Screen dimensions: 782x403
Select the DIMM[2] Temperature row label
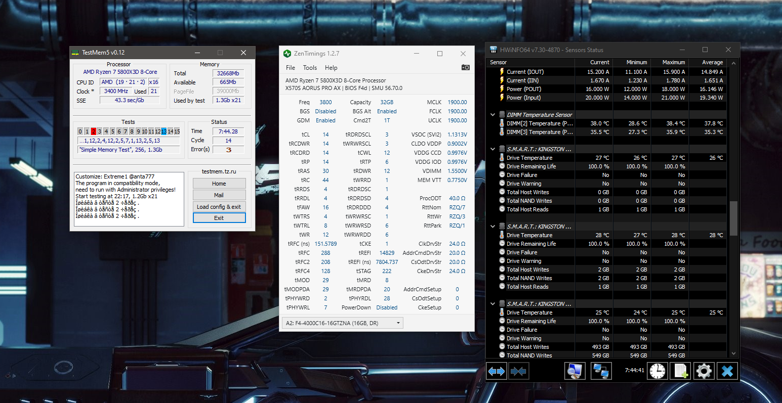(540, 123)
